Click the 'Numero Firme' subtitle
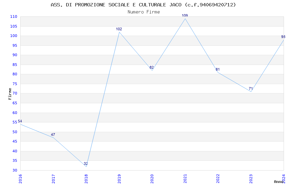The image size is (287, 185). coord(144,12)
